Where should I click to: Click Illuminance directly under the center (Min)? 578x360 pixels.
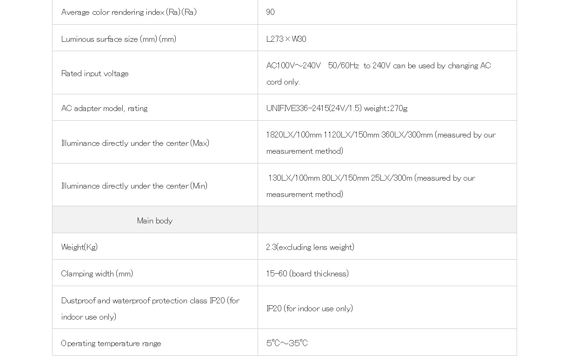tap(134, 186)
